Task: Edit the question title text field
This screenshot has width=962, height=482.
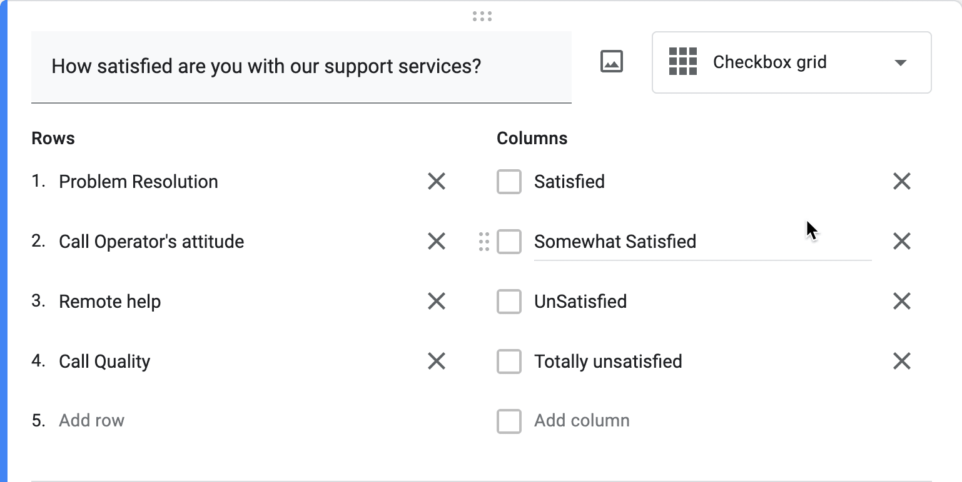Action: coord(267,66)
